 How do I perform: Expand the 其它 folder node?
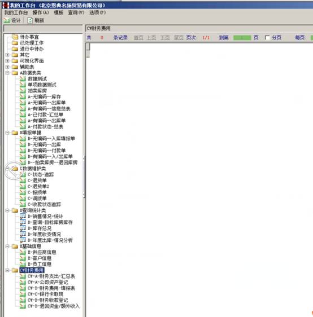7,55
